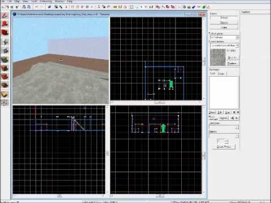This screenshot has width=271, height=203.
Task: Click vertical scrollbar thumb of bottom-right viewport
Action: pos(204,155)
